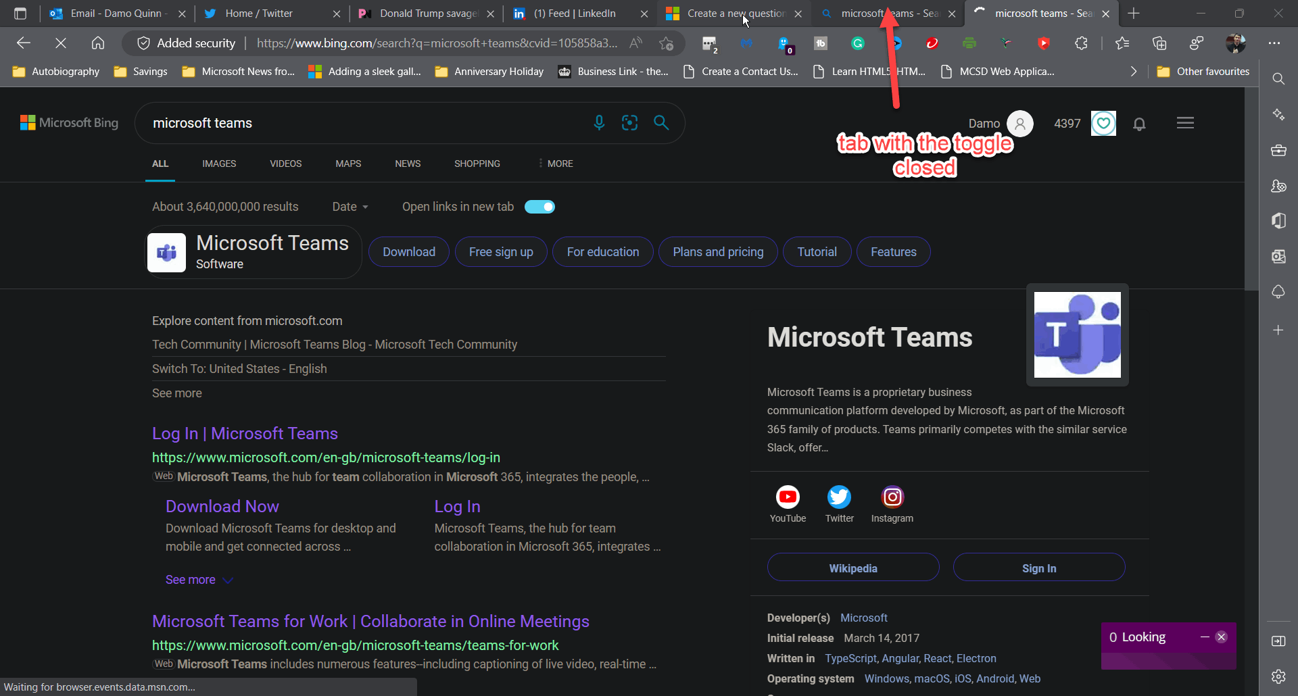Switch to the VIDEOS search tab
The height and width of the screenshot is (696, 1298).
tap(286, 164)
